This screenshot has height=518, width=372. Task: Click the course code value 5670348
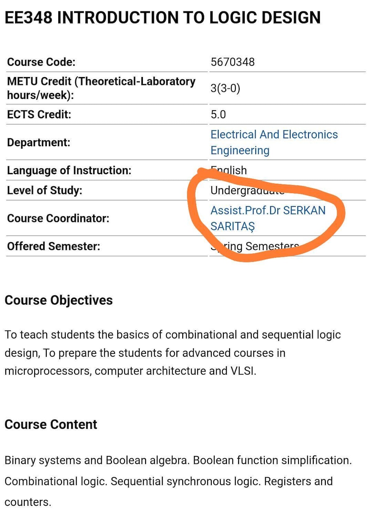(232, 62)
